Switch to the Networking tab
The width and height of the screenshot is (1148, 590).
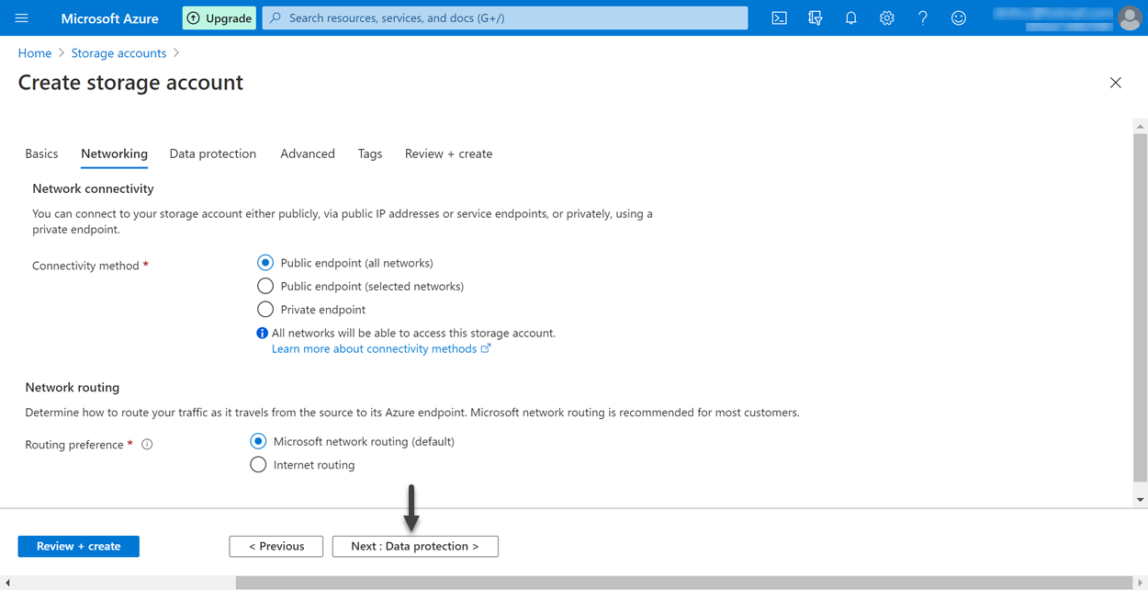(114, 153)
